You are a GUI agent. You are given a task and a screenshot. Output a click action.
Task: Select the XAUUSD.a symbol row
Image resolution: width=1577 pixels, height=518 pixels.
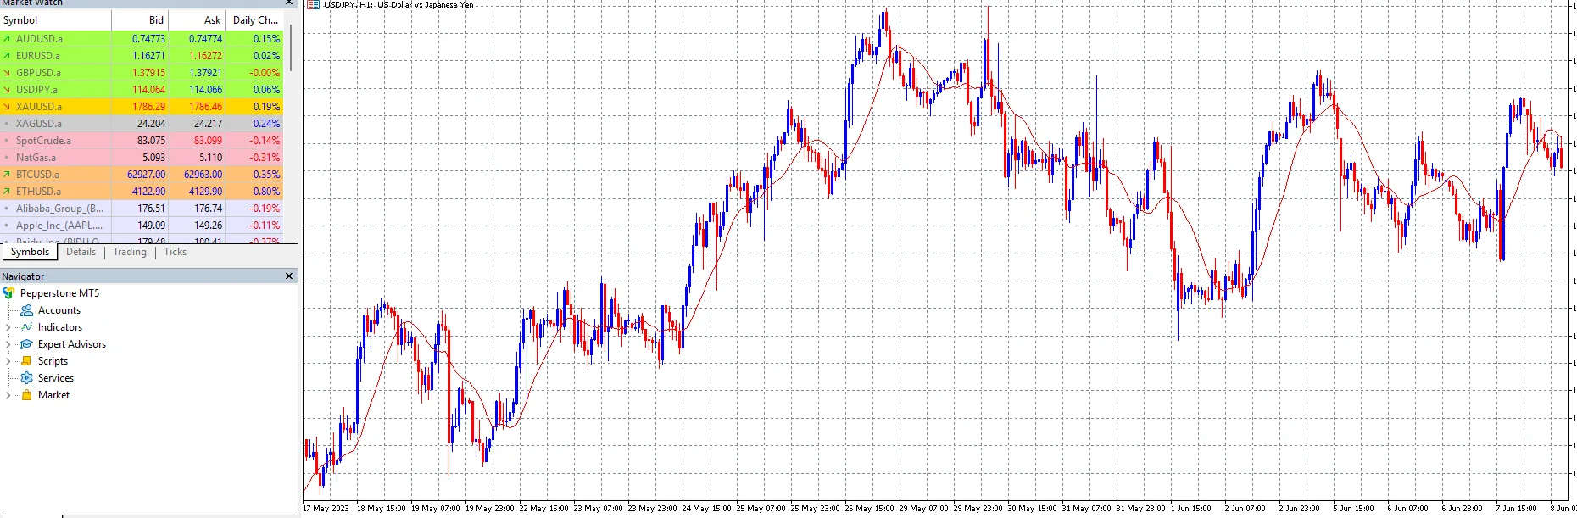click(141, 107)
